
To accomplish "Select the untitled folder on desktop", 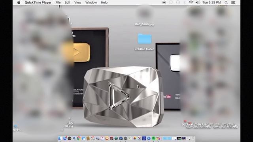I will tap(144, 39).
